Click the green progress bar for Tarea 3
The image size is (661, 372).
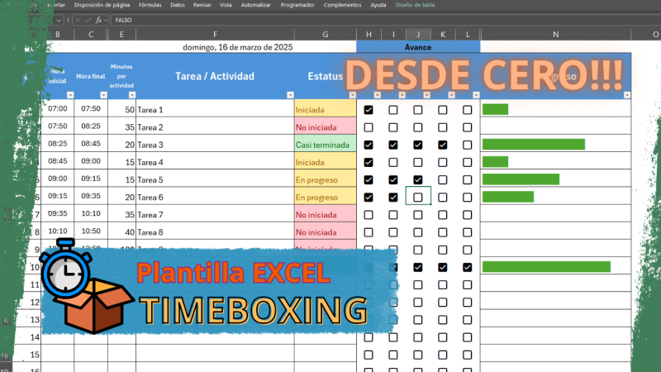[x=533, y=145]
